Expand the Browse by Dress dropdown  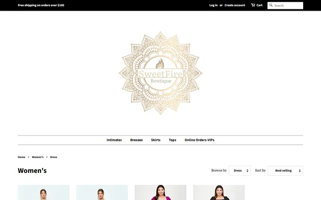(x=240, y=171)
